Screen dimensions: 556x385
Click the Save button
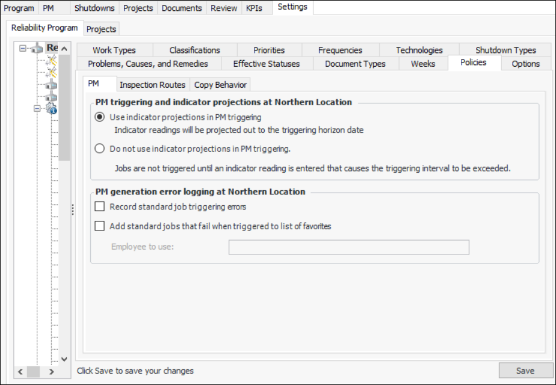pyautogui.click(x=525, y=371)
